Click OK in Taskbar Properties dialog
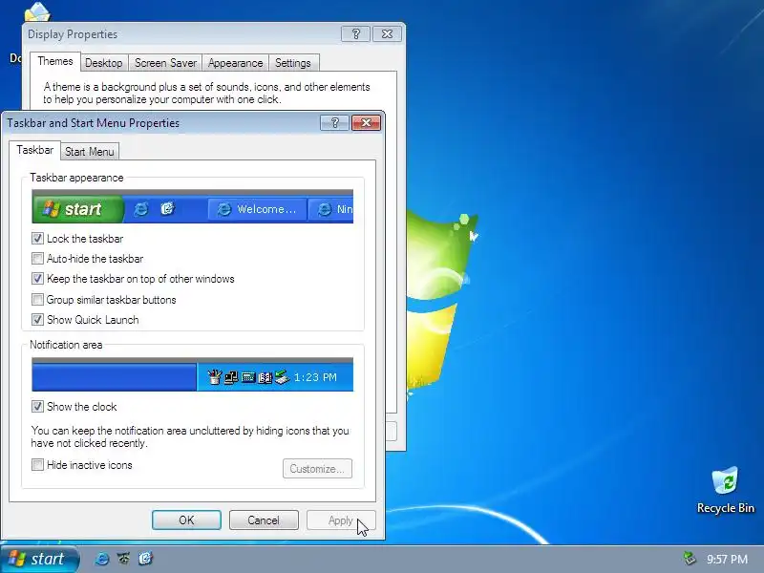 [186, 520]
